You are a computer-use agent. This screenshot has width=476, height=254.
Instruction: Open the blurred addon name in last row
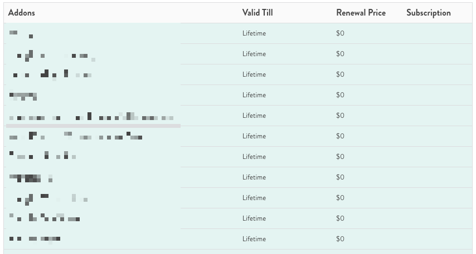pyautogui.click(x=35, y=239)
